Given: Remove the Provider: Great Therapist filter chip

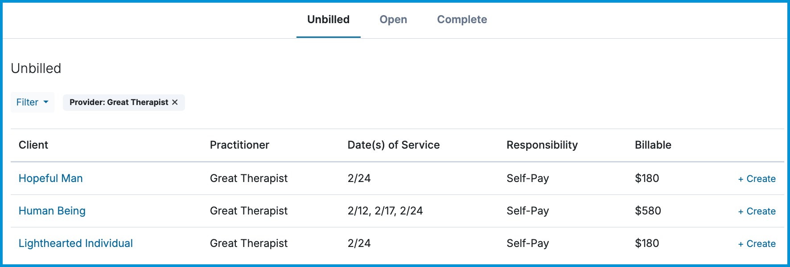Looking at the screenshot, I should 175,102.
